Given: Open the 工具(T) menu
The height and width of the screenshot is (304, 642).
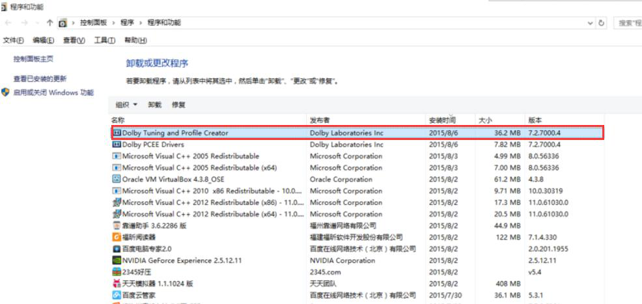Looking at the screenshot, I should tap(105, 40).
